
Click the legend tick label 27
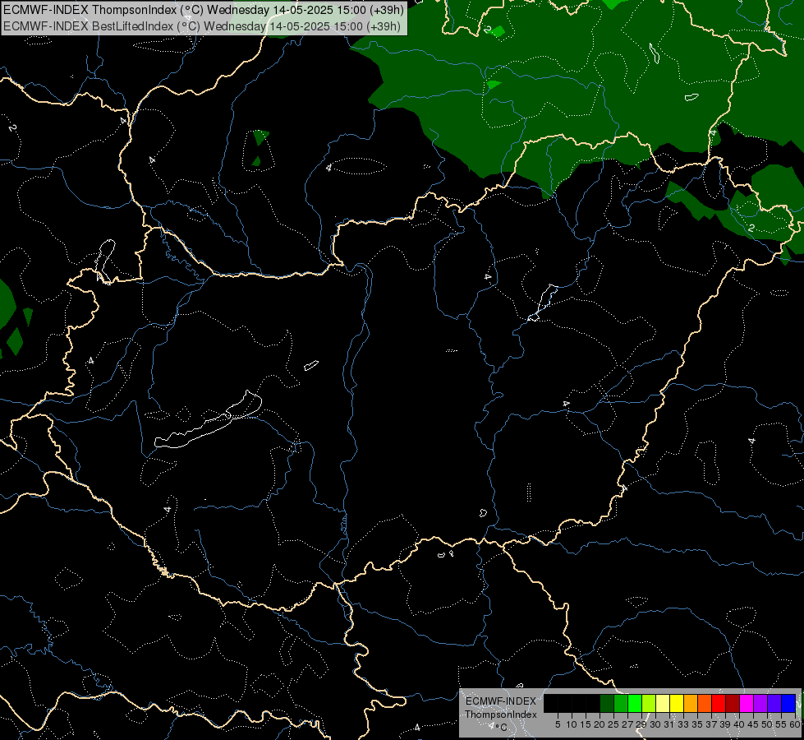627,724
